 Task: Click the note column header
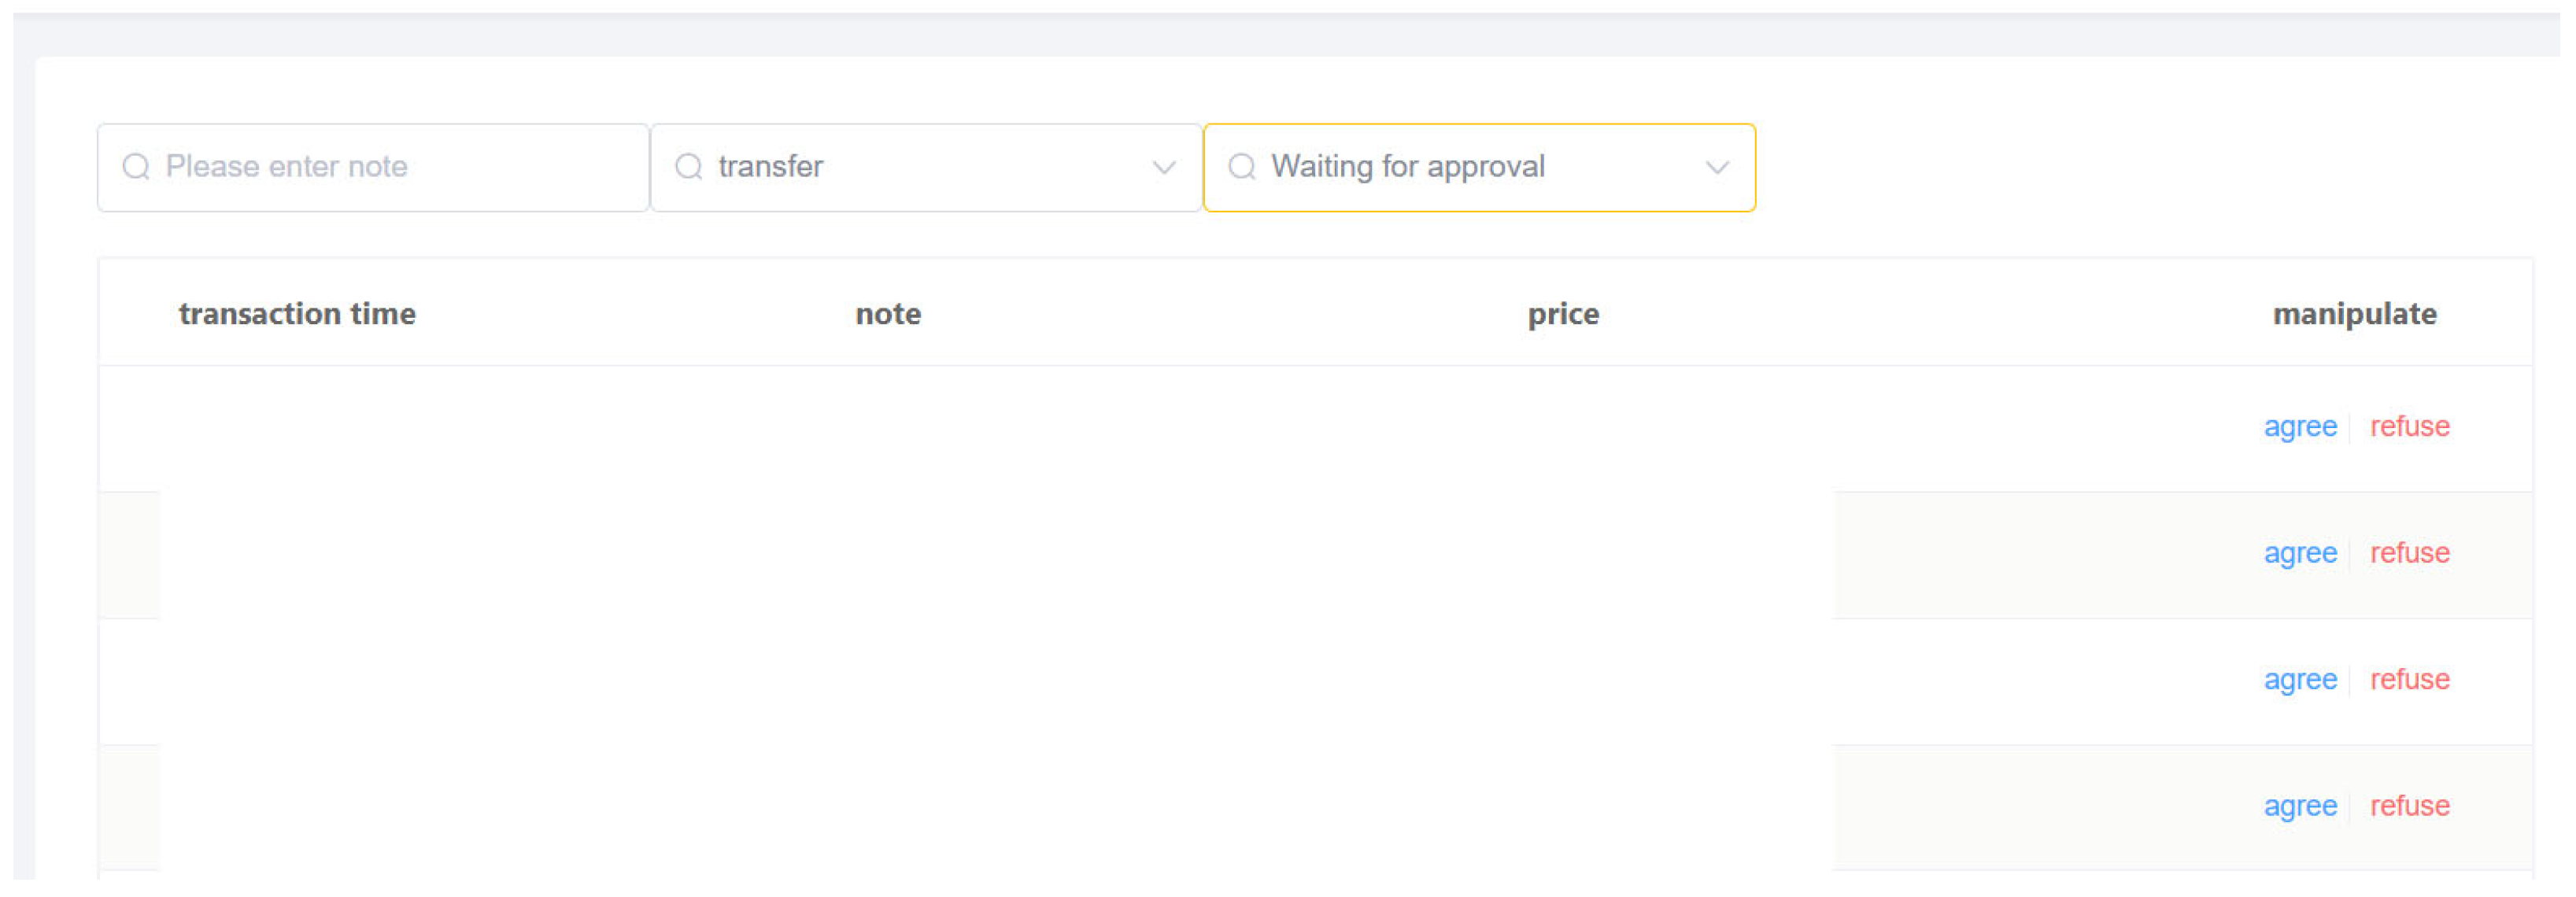point(888,314)
